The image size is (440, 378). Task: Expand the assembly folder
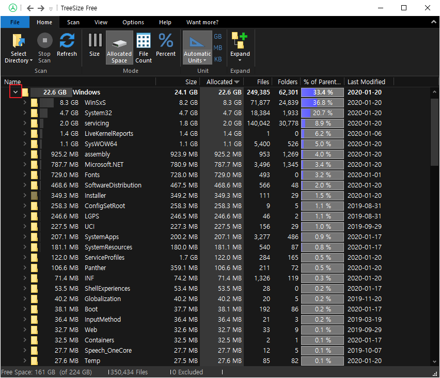[x=25, y=154]
